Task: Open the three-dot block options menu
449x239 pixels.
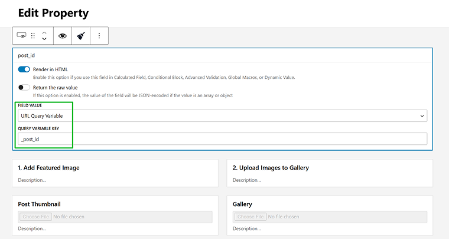Action: (99, 36)
